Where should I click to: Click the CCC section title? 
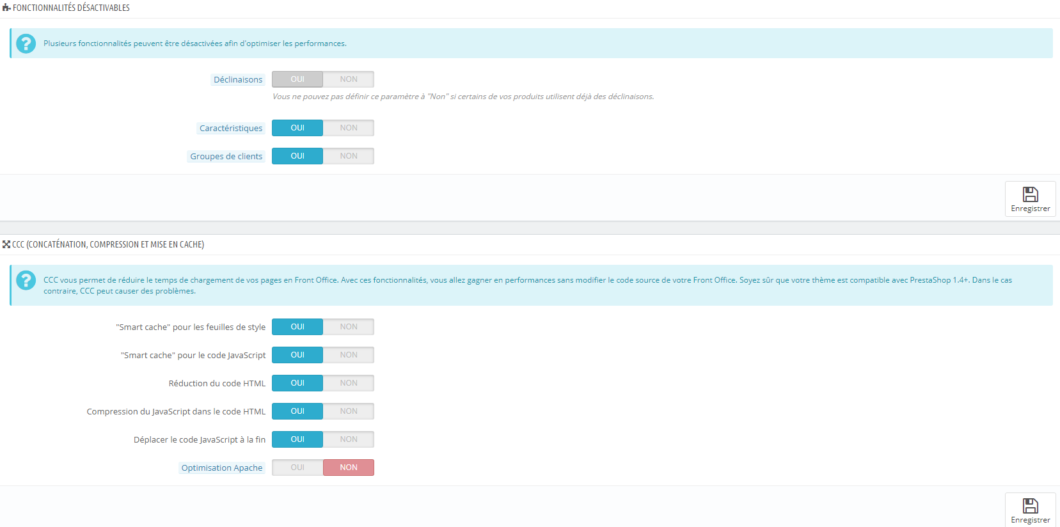(x=108, y=244)
